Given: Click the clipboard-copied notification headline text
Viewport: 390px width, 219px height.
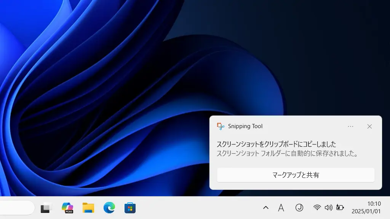Looking at the screenshot, I should coord(276,144).
